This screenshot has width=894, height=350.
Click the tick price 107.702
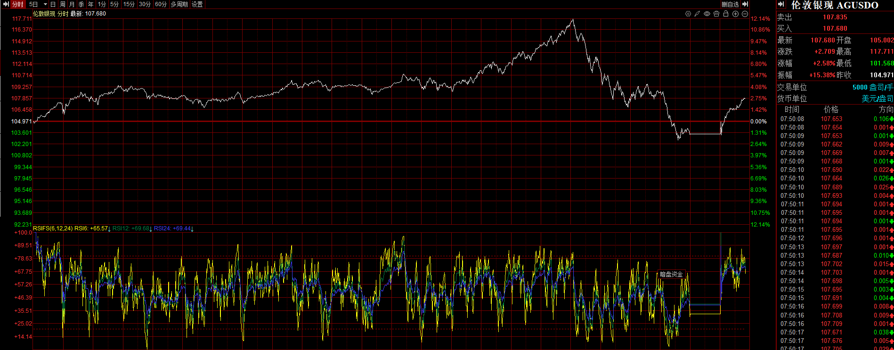831,264
